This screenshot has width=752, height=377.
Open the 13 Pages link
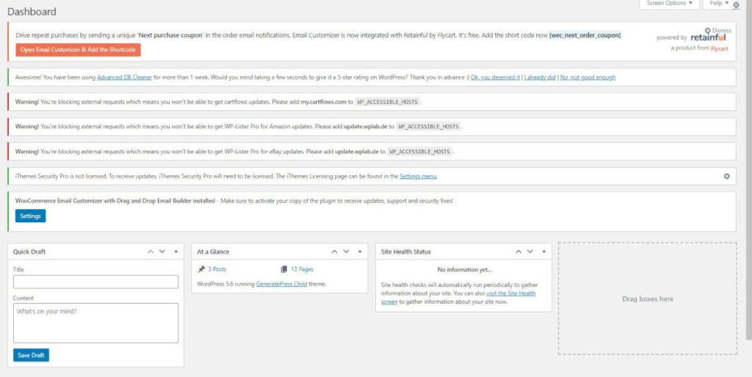302,269
